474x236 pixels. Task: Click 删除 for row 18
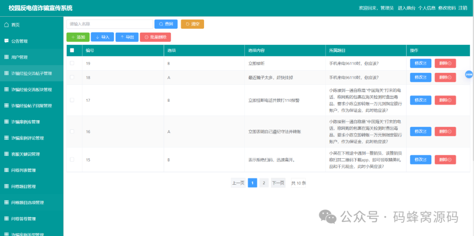(x=445, y=77)
